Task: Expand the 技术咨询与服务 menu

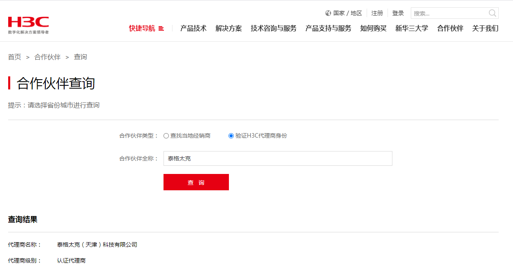Action: tap(273, 29)
